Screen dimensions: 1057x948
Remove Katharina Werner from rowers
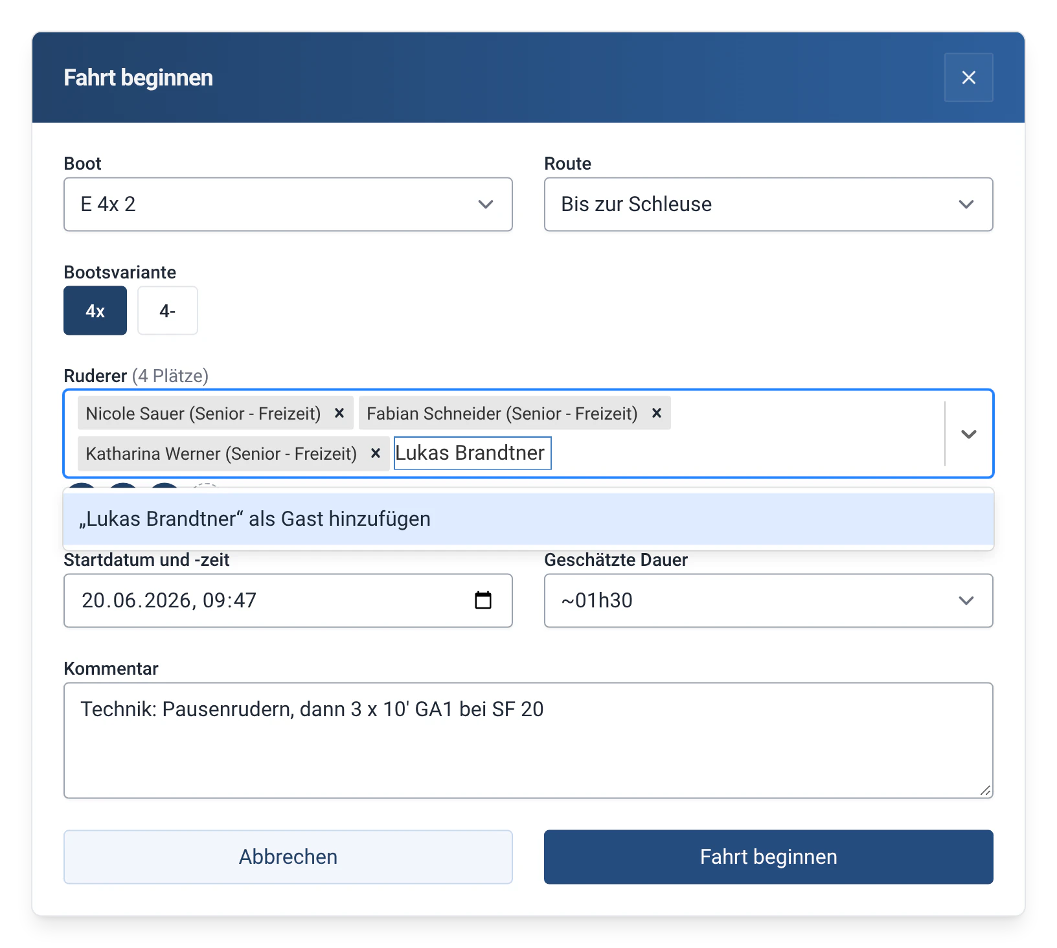tap(375, 453)
